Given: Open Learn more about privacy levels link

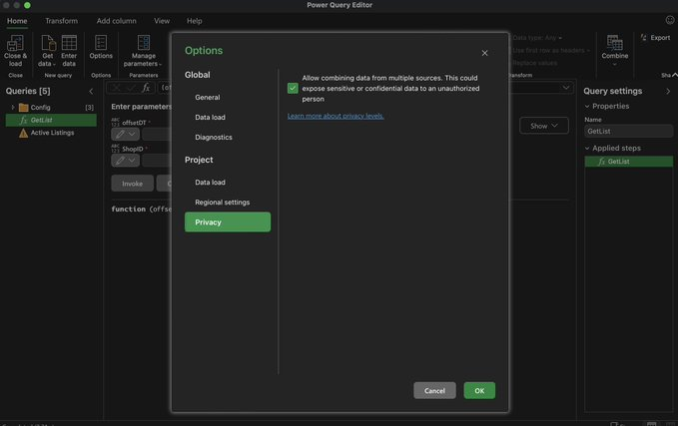Looking at the screenshot, I should (336, 116).
